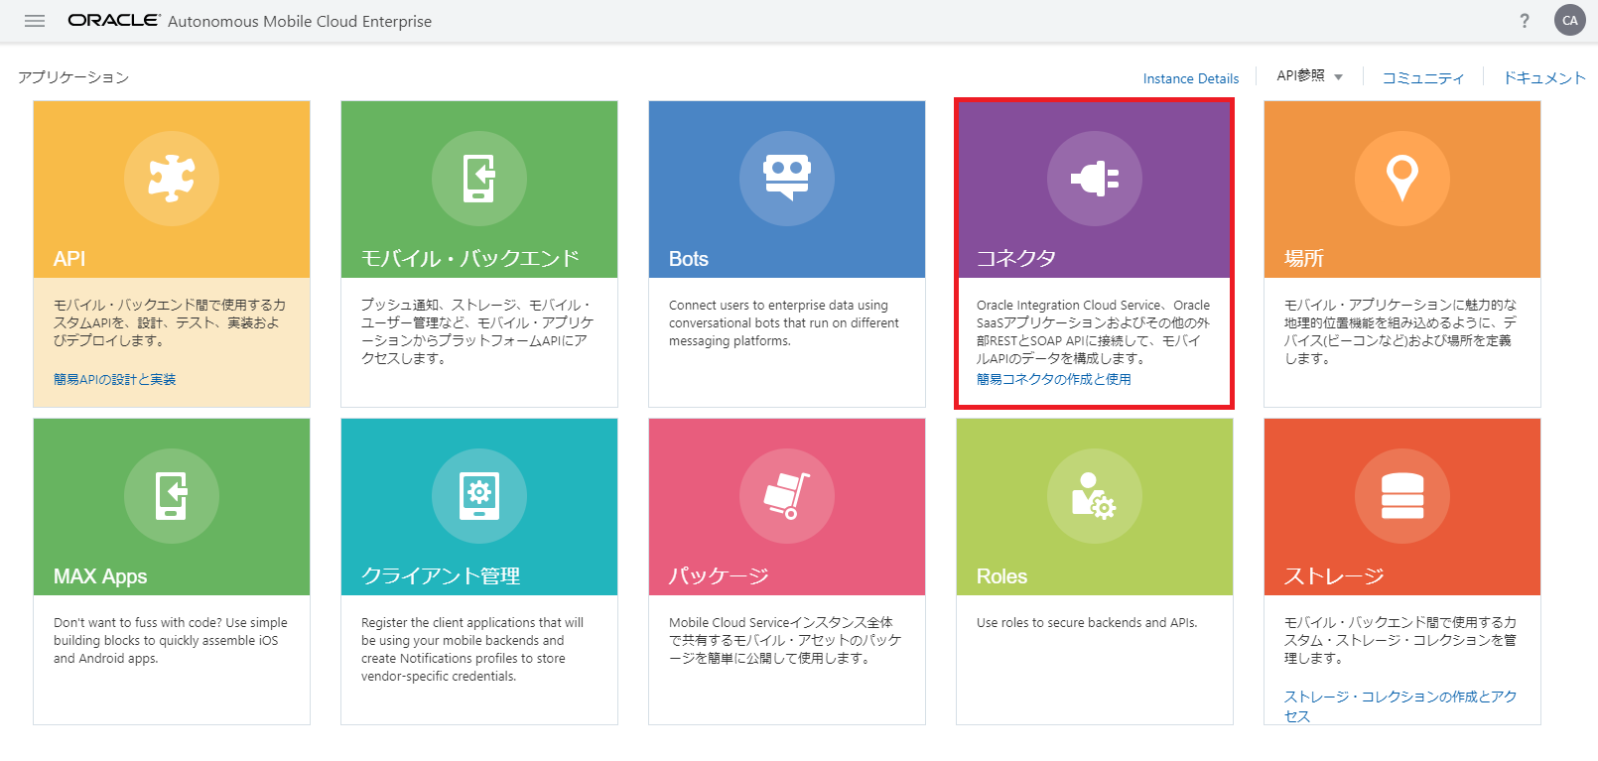This screenshot has width=1598, height=761.
Task: Select the API tile title
Action: tap(69, 259)
